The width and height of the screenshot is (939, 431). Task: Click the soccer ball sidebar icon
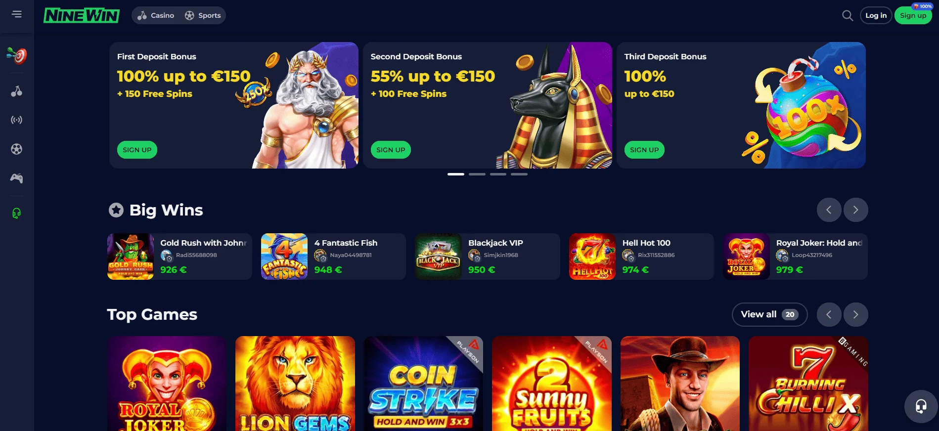point(17,149)
